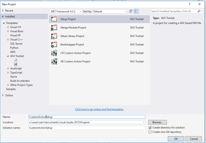This screenshot has height=143, width=206.
Task: Open the Sort by dropdown
Action: (x=110, y=11)
